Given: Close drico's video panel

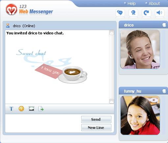Looking at the screenshot, I should 164,25.
